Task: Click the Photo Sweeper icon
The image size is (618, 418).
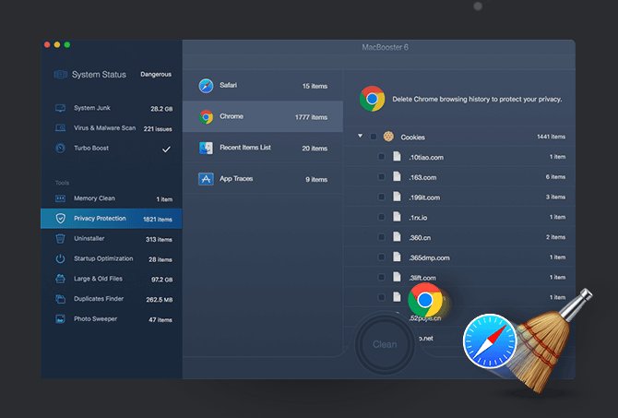Action: (60, 319)
